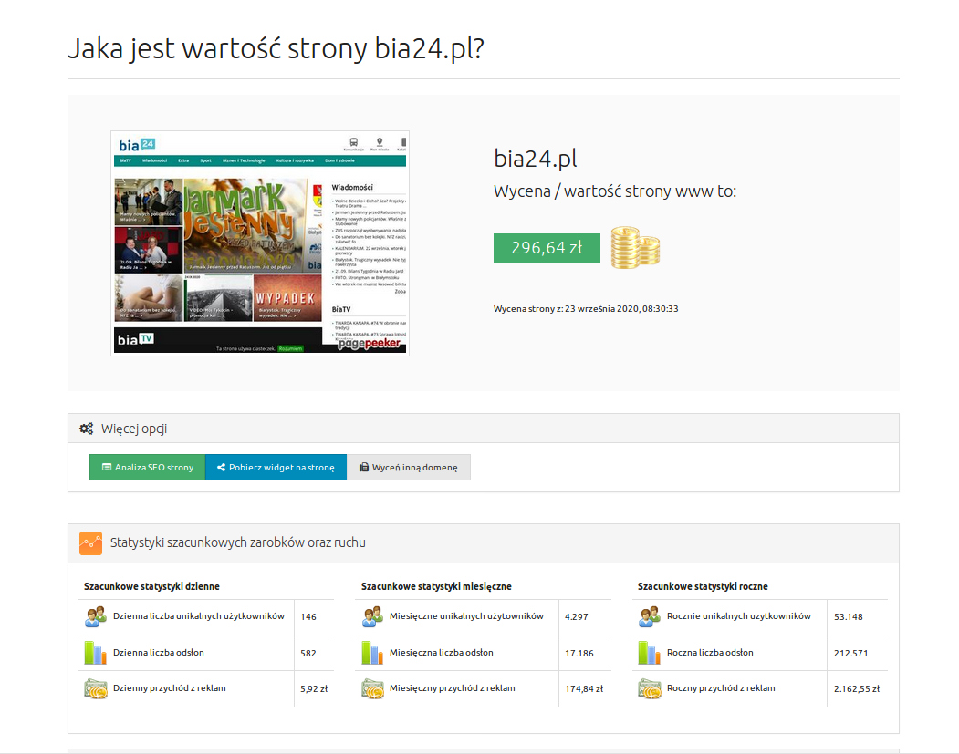Viewport: 959px width, 754px height.
Task: Select the daily ad revenue 5,92 zł
Action: pyautogui.click(x=314, y=688)
